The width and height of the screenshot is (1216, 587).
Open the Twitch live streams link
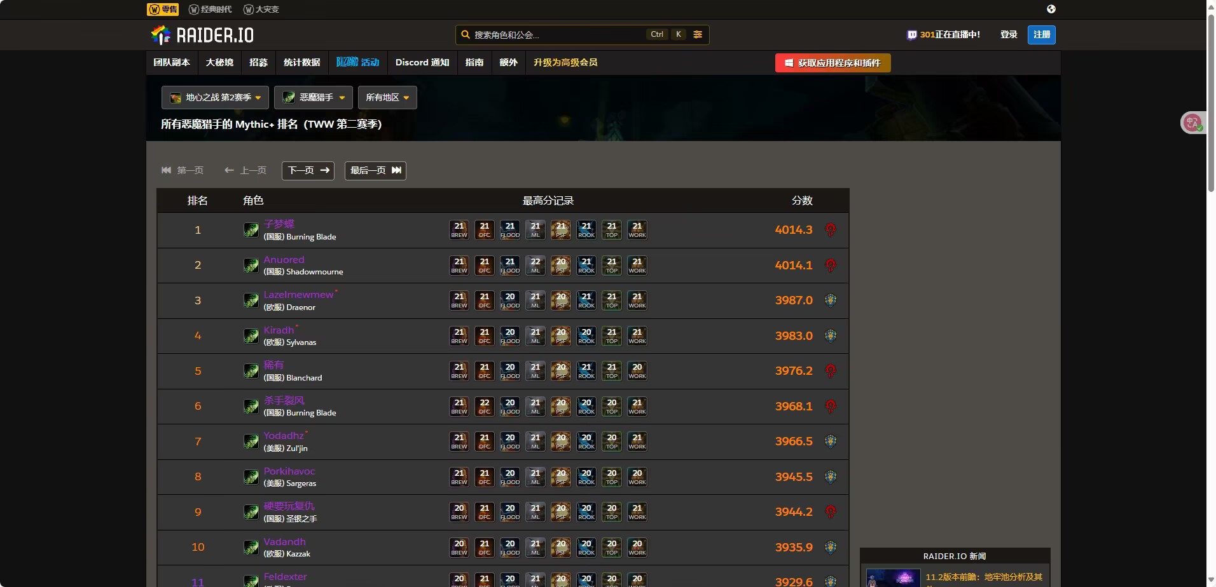pos(943,35)
